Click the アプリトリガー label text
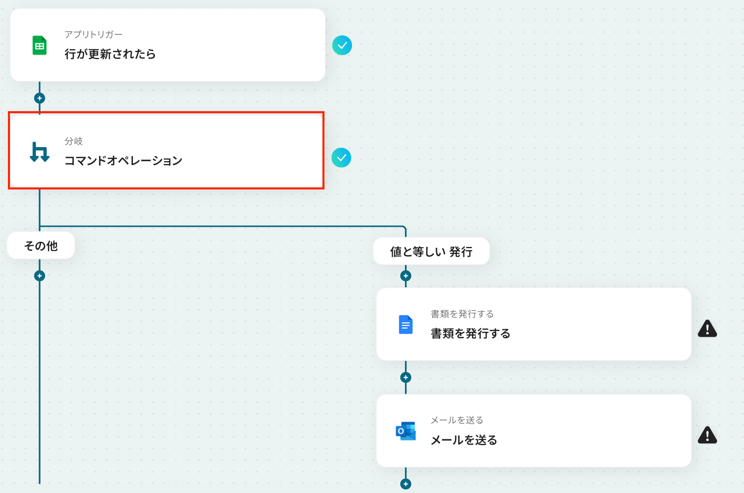This screenshot has height=493, width=744. tap(93, 35)
